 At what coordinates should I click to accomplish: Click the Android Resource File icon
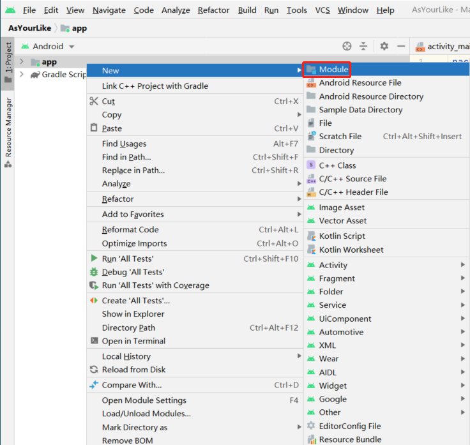[311, 83]
